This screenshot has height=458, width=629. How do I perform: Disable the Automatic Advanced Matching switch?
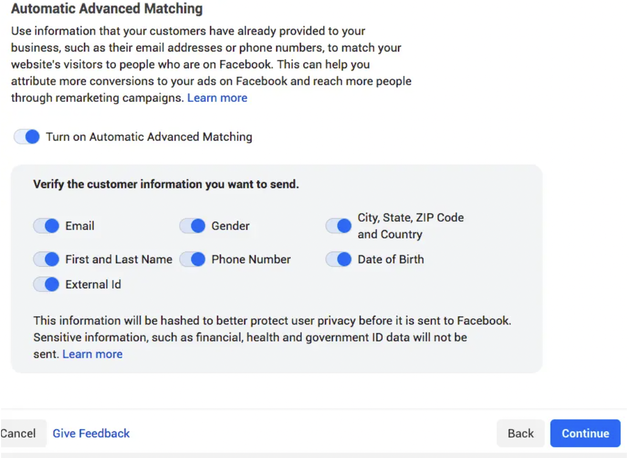(x=27, y=137)
